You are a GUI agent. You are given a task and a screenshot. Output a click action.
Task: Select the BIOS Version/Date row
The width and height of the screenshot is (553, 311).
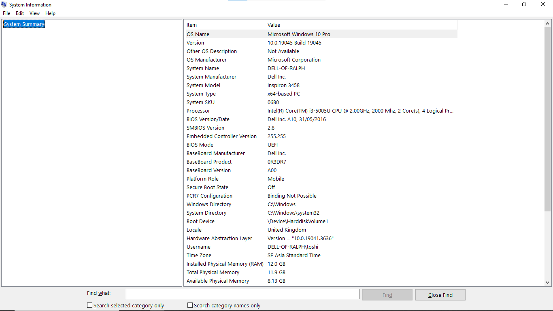(x=321, y=119)
